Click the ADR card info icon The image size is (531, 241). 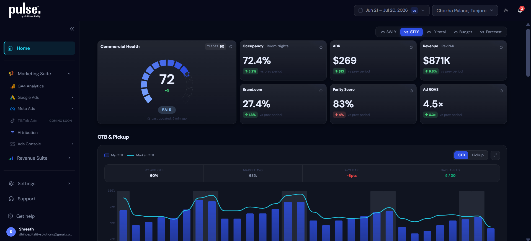pyautogui.click(x=411, y=47)
